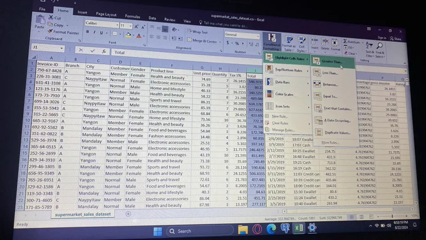Open Cell Styles gallery
The image size is (426, 240).
(301, 44)
